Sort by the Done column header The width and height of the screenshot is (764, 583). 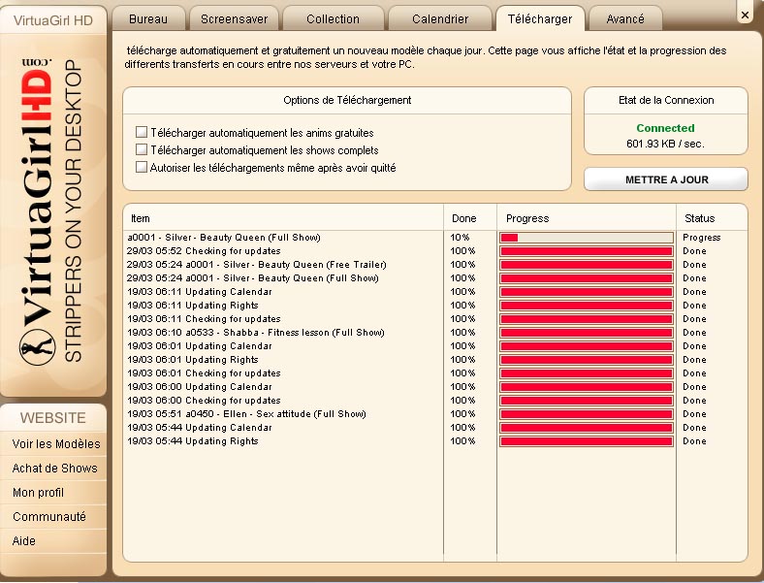(x=463, y=218)
